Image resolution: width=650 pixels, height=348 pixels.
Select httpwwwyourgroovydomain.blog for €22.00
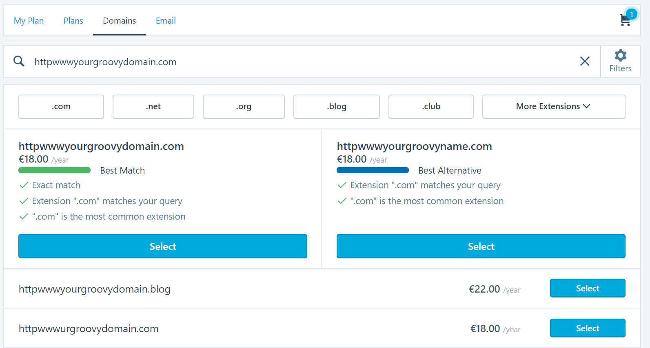(x=587, y=289)
